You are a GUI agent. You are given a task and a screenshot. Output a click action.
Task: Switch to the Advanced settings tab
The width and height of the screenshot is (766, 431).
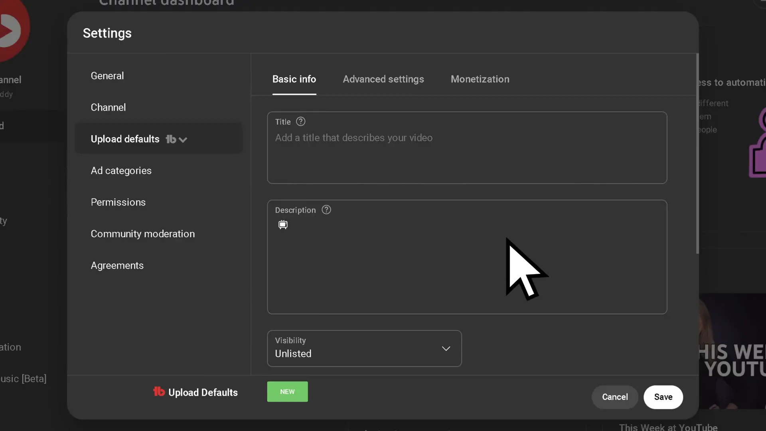[x=383, y=79]
